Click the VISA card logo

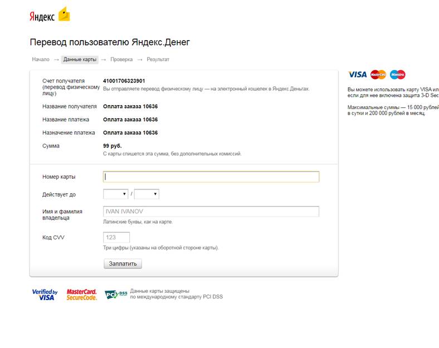pos(357,75)
